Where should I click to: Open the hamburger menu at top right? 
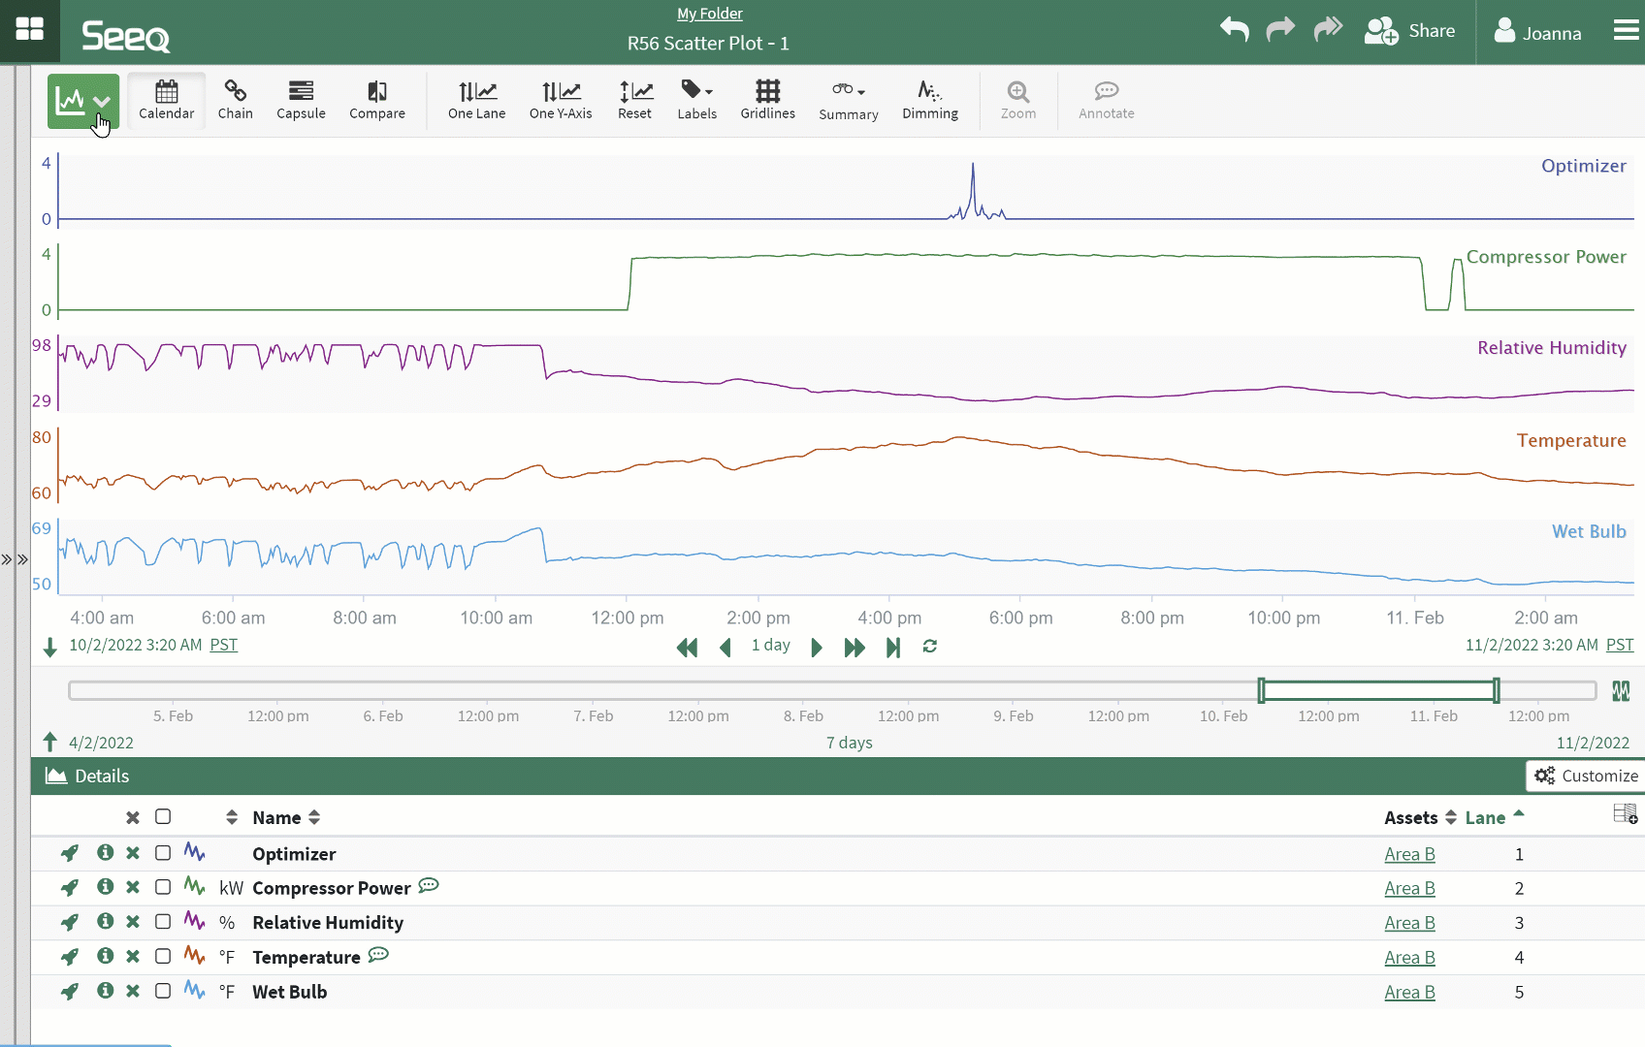1626,31
